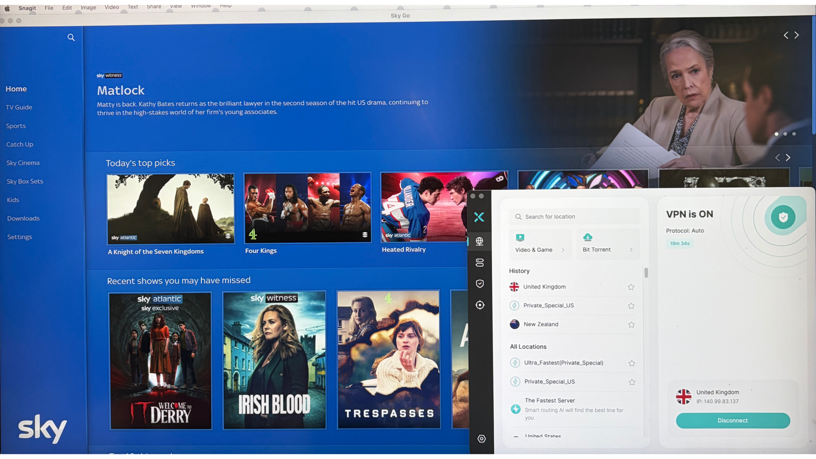Star the New Zealand location

tap(631, 324)
